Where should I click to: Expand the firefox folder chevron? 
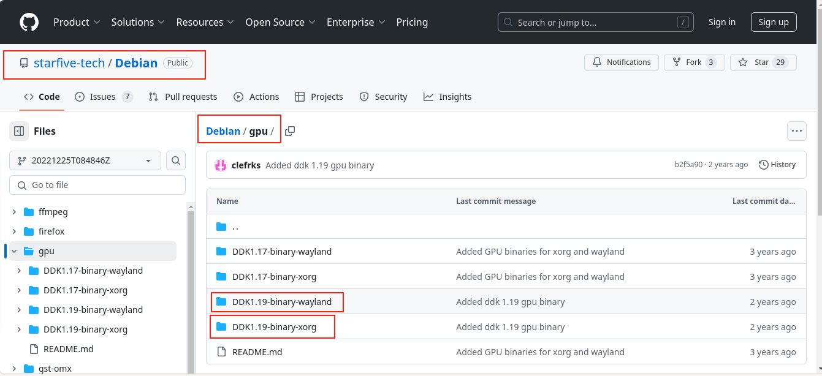[x=14, y=231]
